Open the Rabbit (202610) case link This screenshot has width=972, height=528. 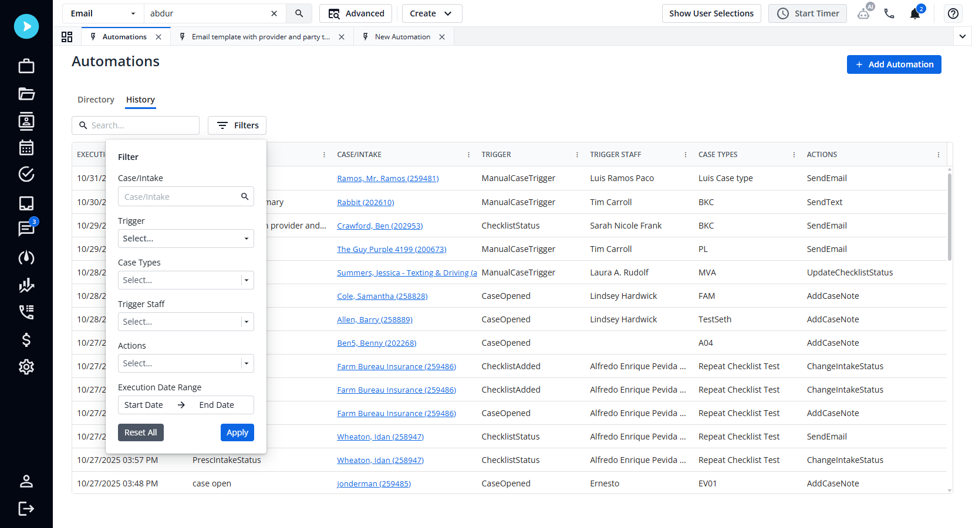366,202
